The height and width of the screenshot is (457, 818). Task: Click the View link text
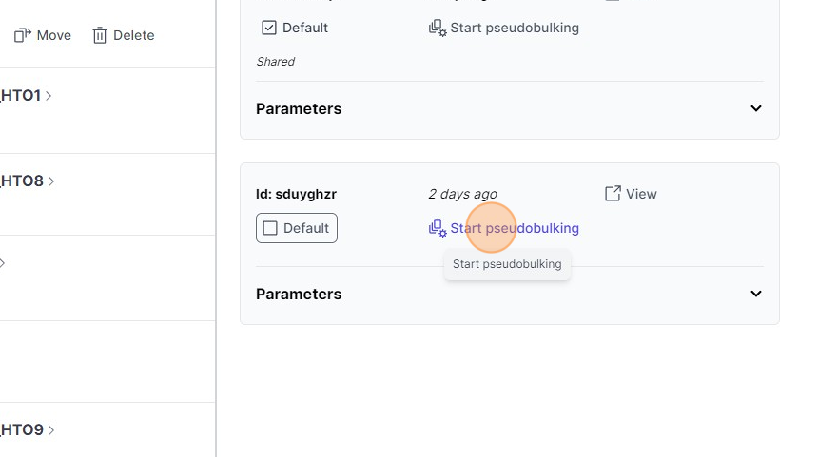tap(641, 194)
